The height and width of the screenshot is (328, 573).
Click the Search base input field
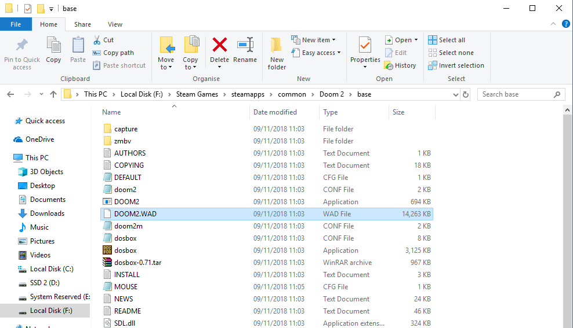pos(517,94)
